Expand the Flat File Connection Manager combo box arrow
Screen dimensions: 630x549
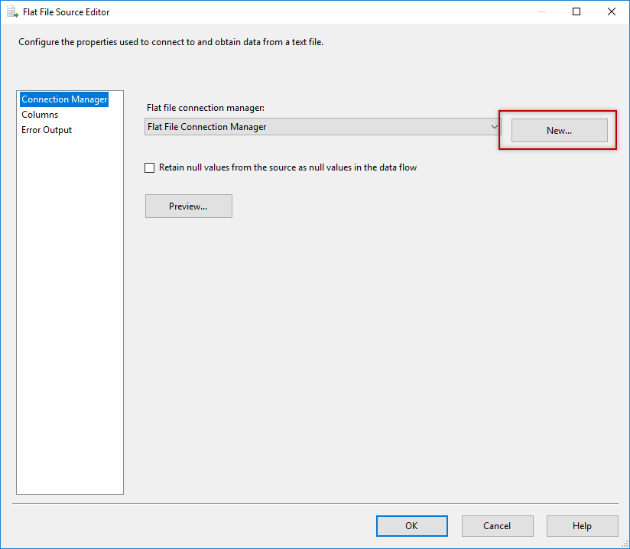(494, 126)
